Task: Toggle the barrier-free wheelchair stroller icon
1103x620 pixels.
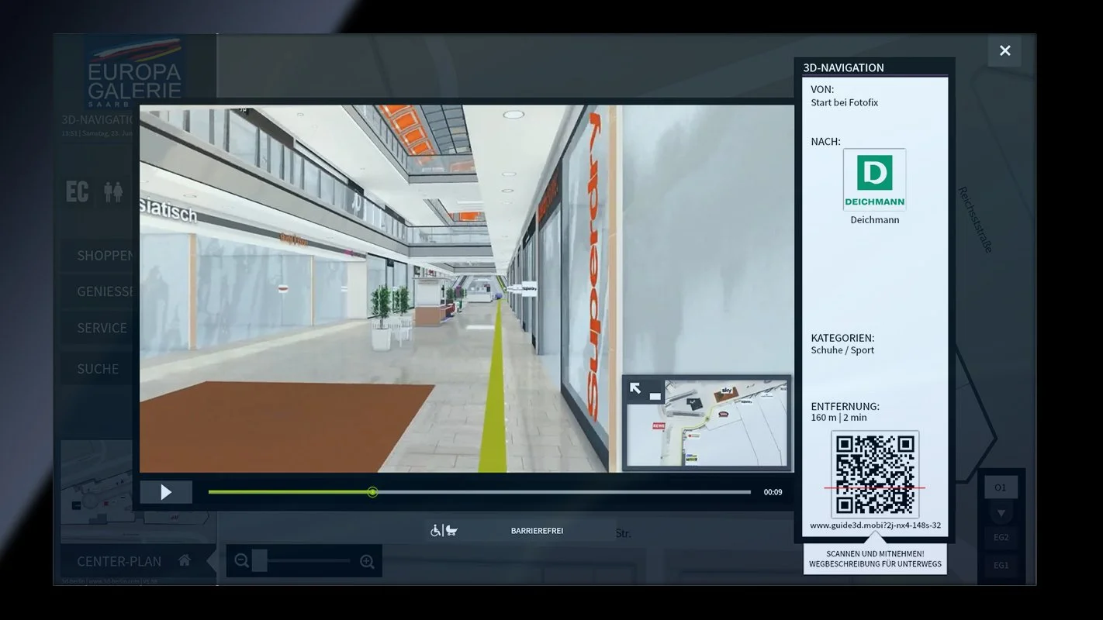Action: (x=444, y=531)
